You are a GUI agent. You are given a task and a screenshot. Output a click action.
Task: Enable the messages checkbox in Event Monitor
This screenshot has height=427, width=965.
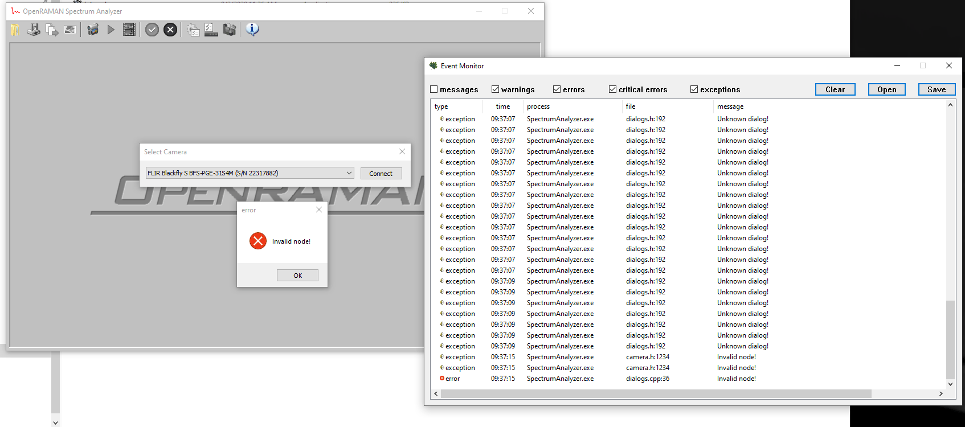click(x=434, y=89)
